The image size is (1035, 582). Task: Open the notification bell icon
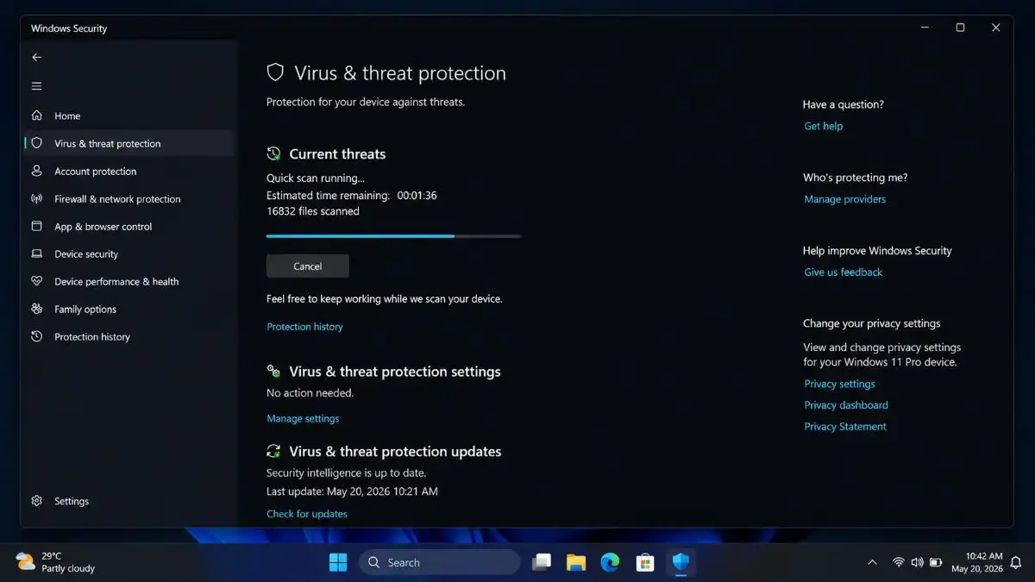pyautogui.click(x=1016, y=562)
